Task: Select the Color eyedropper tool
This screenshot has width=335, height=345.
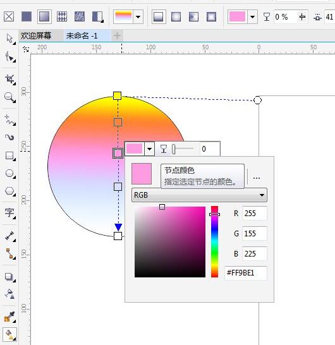Action: (x=9, y=317)
